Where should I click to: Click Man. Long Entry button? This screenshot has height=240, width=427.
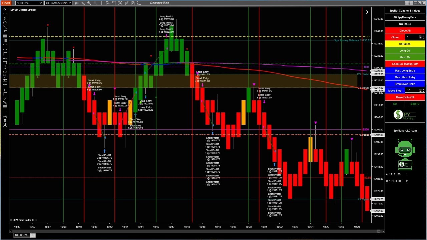tap(405, 70)
